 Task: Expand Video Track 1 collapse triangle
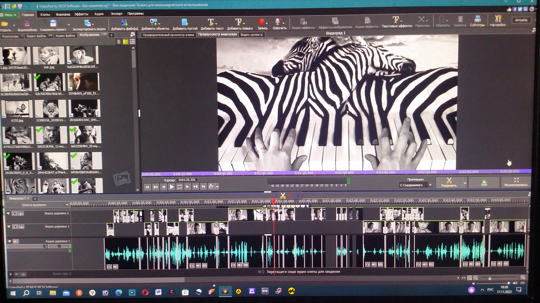coord(9,226)
